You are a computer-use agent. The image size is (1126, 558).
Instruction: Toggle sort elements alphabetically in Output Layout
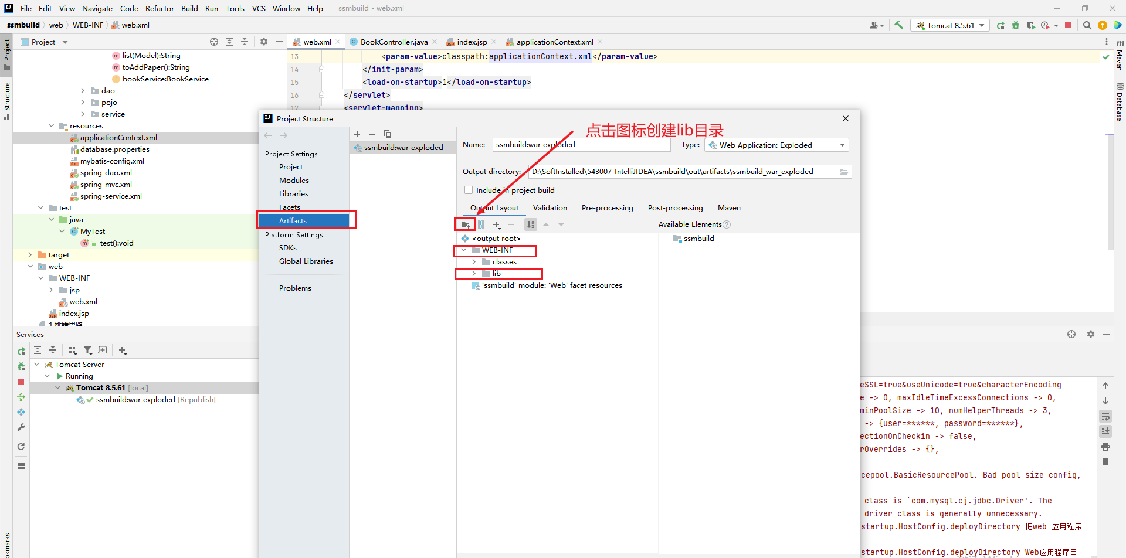pos(531,224)
